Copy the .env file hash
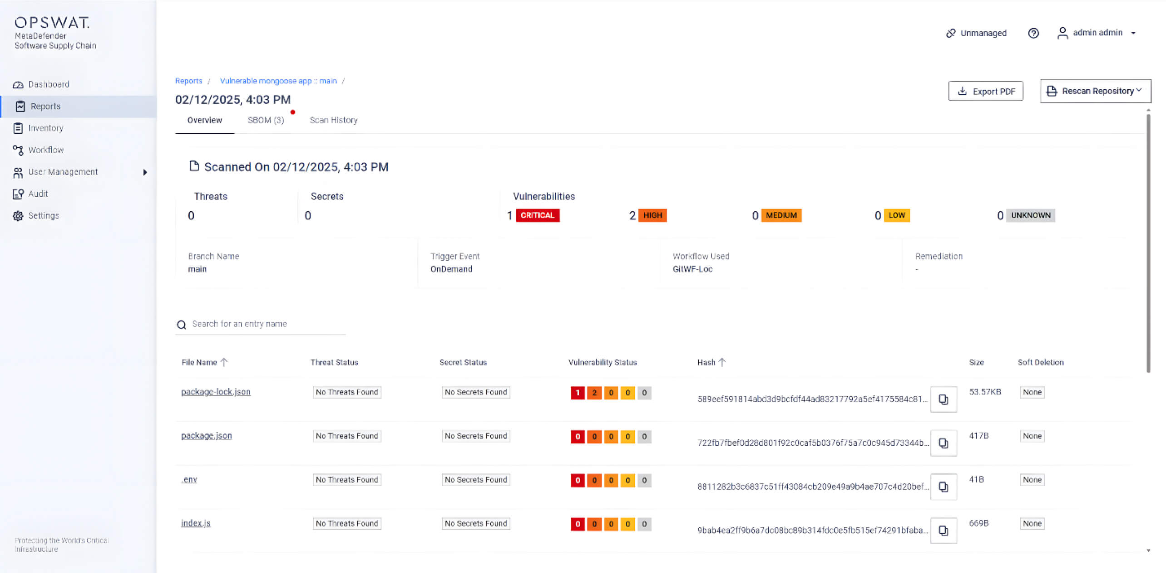Screen dimensions: 1166x573 coord(943,487)
